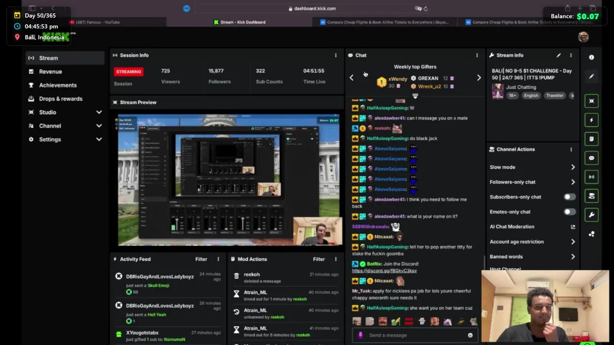614x345 pixels.
Task: Click Filter in the Mod Actions panel
Action: pyautogui.click(x=319, y=259)
